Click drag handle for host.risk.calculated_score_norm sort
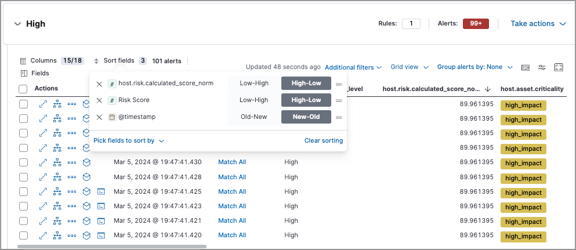This screenshot has height=250, width=576. point(339,84)
